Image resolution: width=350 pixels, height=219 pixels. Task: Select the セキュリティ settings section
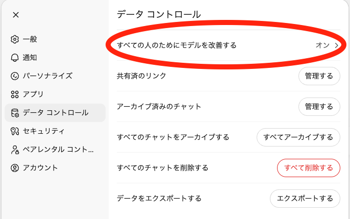pyautogui.click(x=44, y=131)
